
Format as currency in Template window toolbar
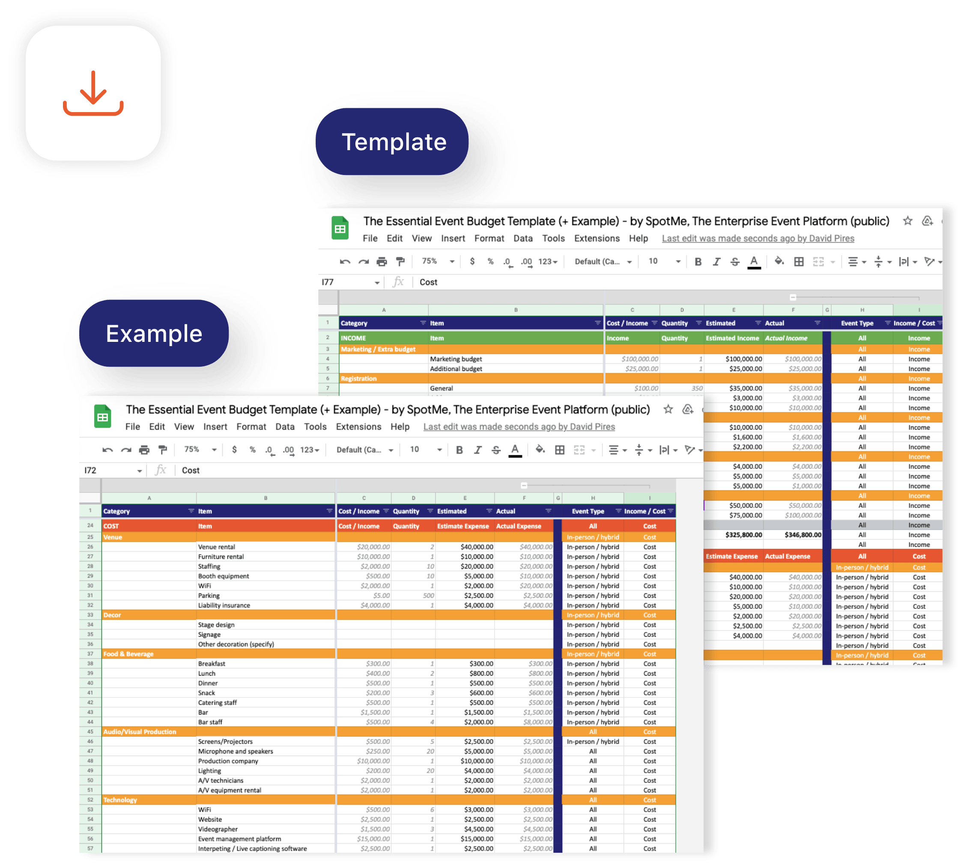pyautogui.click(x=472, y=262)
